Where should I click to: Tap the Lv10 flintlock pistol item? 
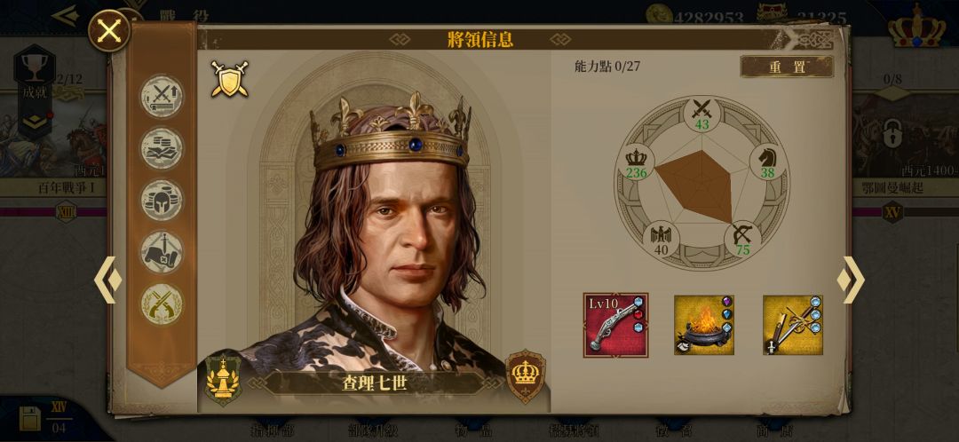616,325
